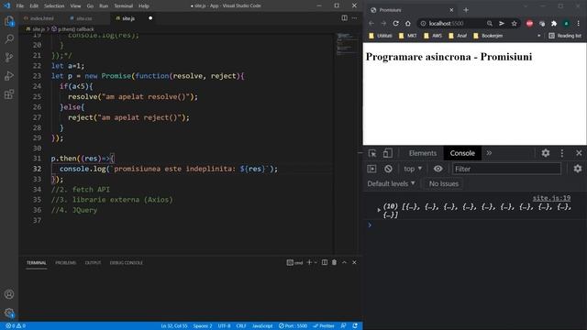Split the terminal panel
This screenshot has height=330, width=587.
325,263
